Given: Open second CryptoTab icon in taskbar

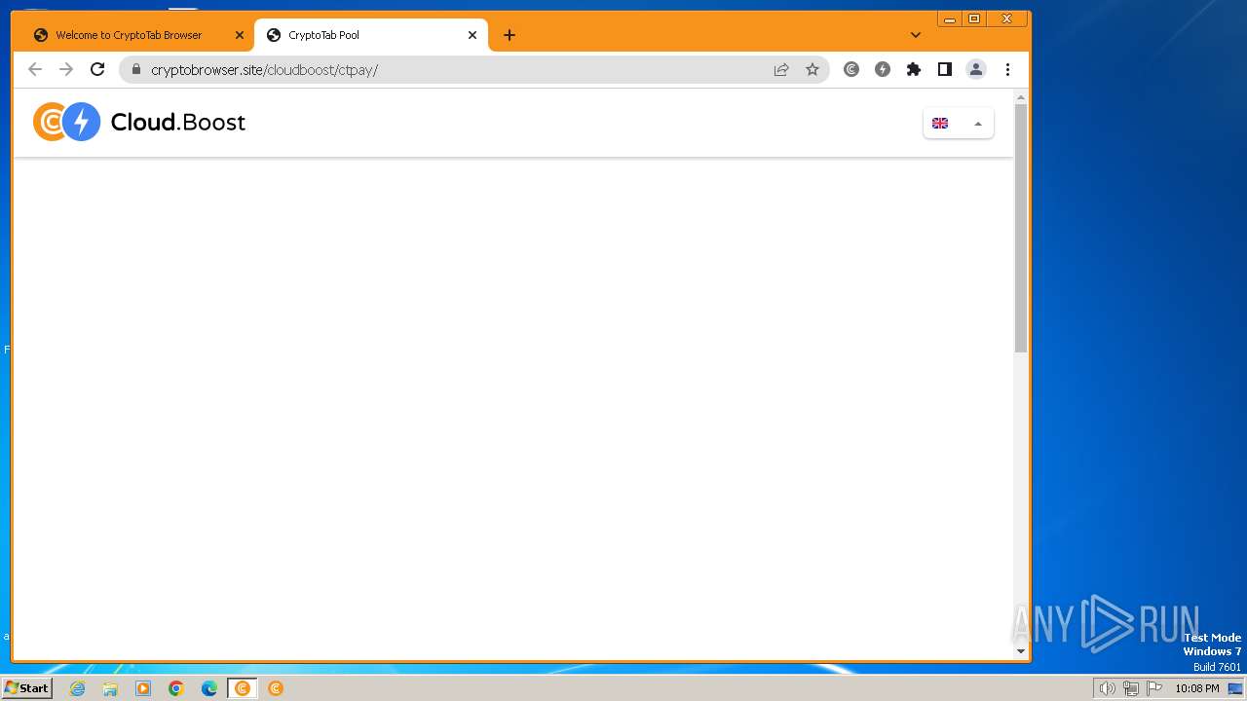Looking at the screenshot, I should click(x=276, y=688).
